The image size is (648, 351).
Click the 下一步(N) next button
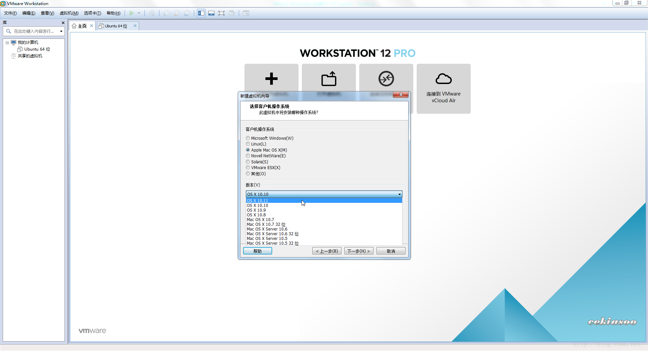pos(359,251)
